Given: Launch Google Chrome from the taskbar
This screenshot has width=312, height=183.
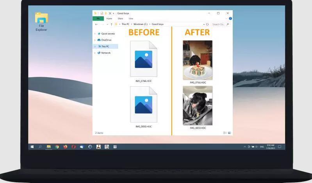Looking at the screenshot, I should tap(57, 147).
